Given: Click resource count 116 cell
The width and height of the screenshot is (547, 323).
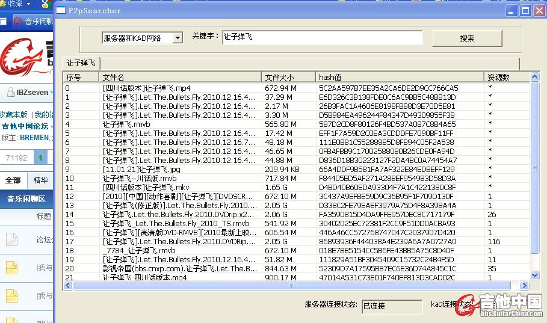Looking at the screenshot, I should 494,241.
